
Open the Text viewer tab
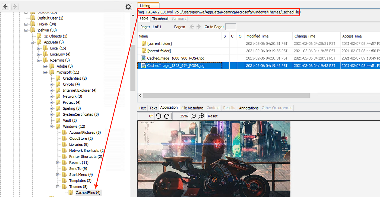tap(153, 108)
